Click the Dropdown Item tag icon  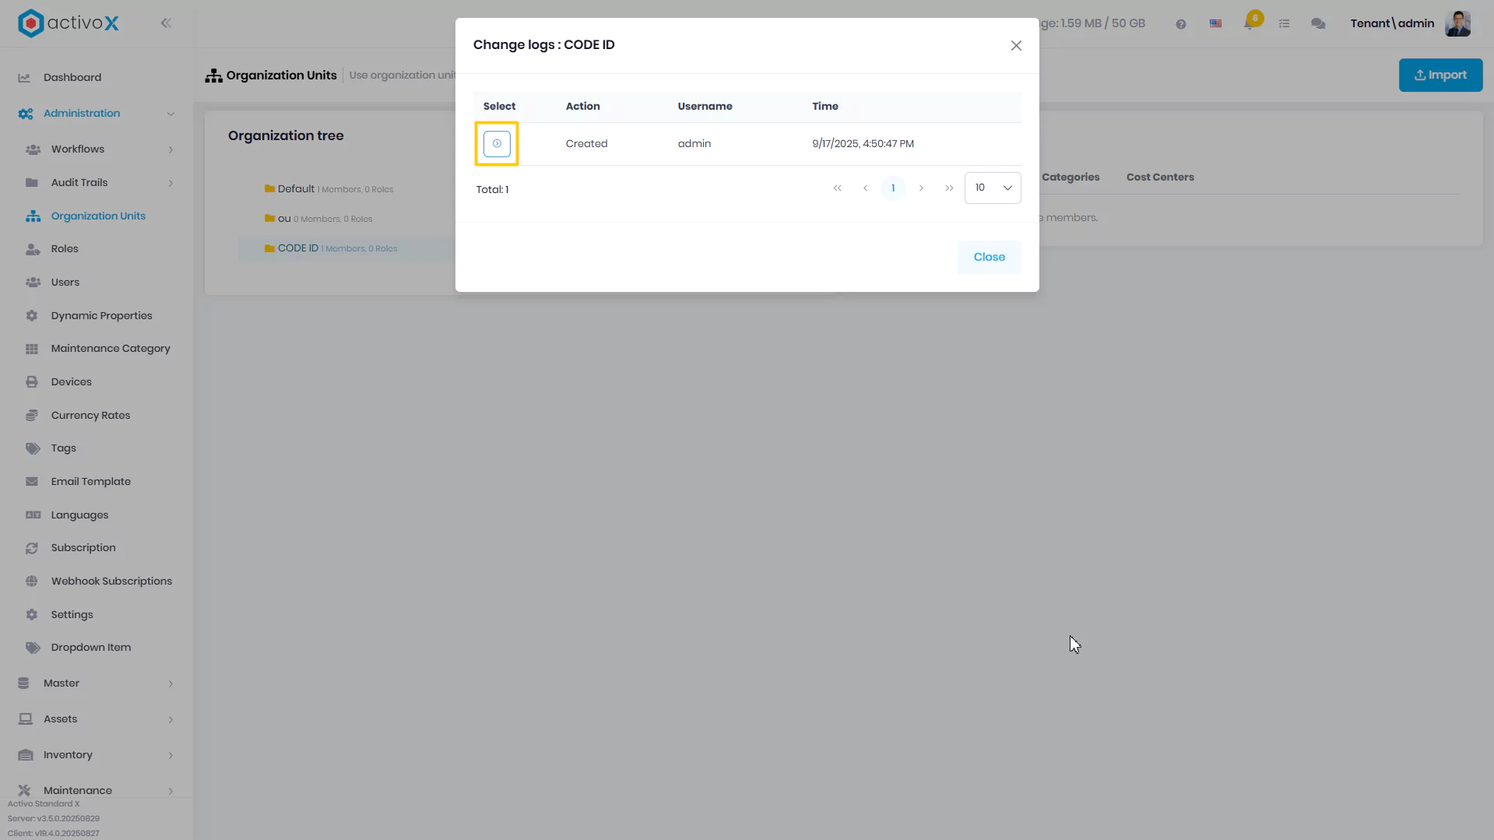(x=32, y=648)
